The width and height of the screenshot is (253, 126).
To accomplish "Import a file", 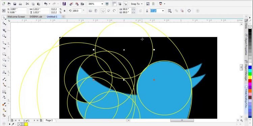I will pos(71,4).
